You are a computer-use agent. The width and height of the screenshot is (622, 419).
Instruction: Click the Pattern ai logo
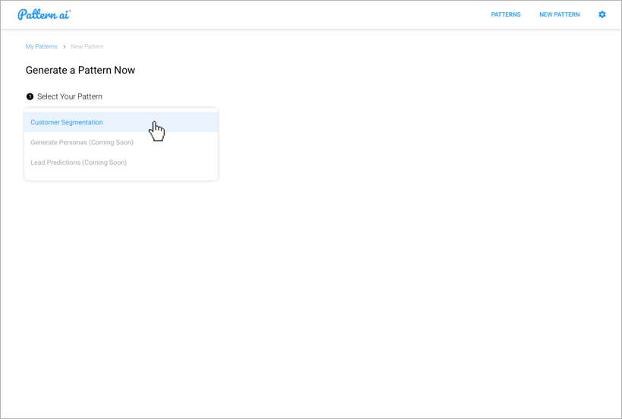point(43,14)
